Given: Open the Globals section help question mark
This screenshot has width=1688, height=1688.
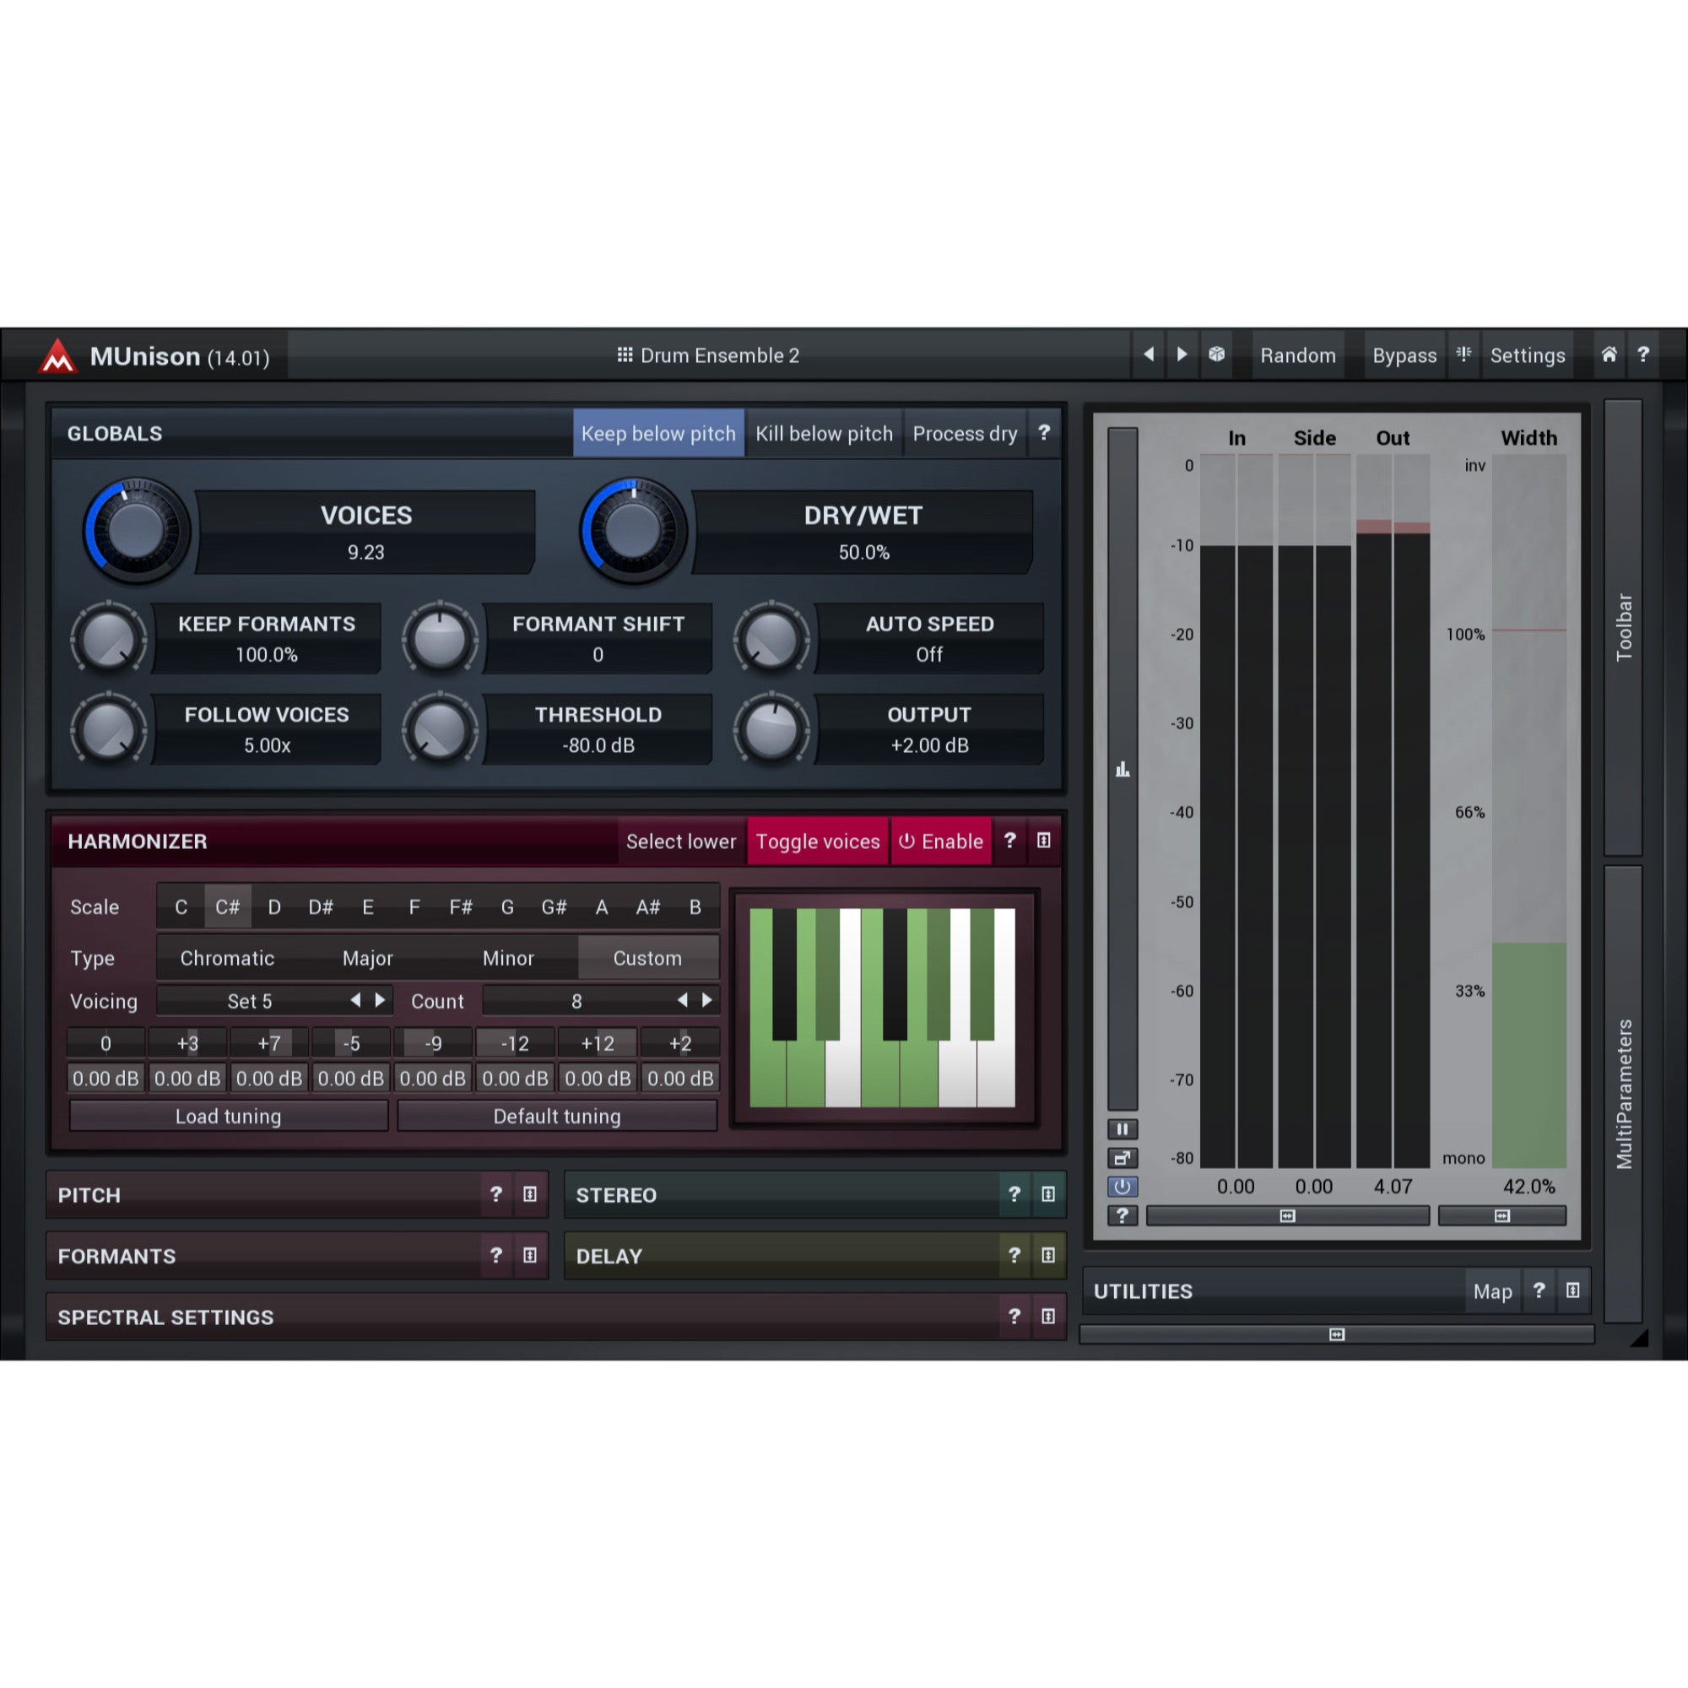Looking at the screenshot, I should point(1044,432).
